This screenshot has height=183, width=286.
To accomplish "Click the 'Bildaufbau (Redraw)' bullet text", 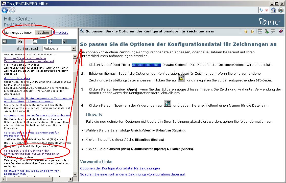I will pos(150,140).
